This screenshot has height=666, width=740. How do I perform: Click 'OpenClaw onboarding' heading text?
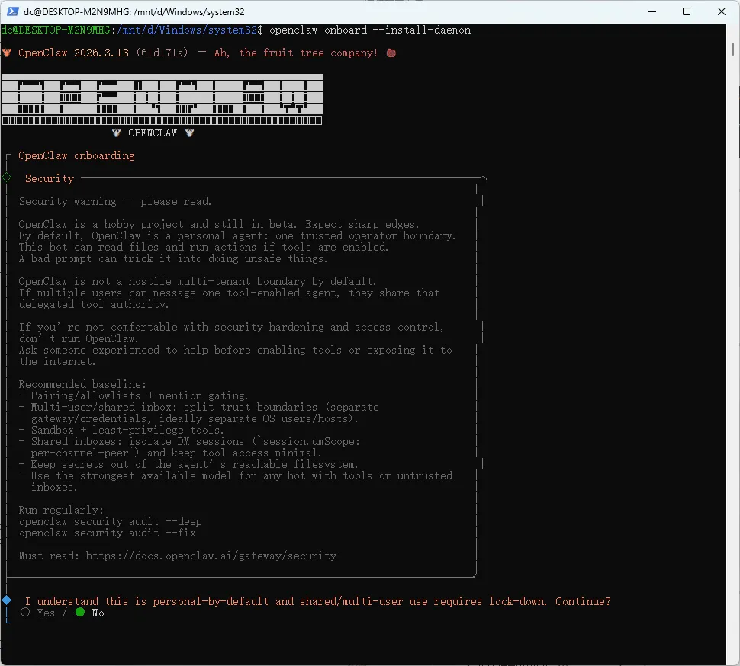pos(76,155)
